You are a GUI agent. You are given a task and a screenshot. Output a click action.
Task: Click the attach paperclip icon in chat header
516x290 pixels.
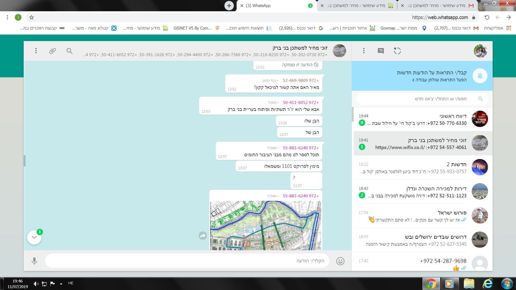pyautogui.click(x=53, y=51)
